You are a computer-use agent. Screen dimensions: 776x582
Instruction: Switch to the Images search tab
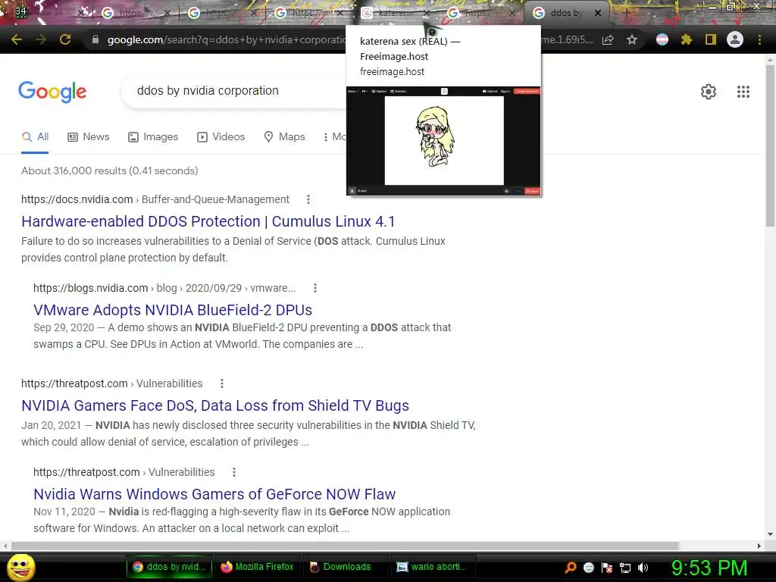coord(153,137)
